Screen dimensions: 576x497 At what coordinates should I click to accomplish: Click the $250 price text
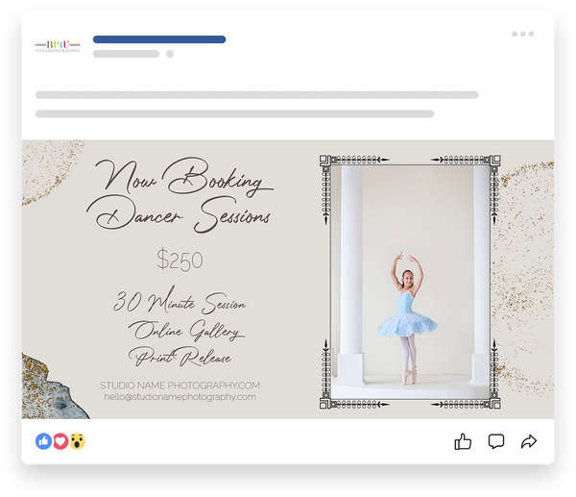pos(180,260)
